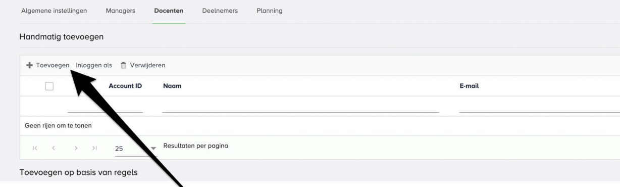The height and width of the screenshot is (187, 620).
Task: Open the Managers tab
Action: 120,11
